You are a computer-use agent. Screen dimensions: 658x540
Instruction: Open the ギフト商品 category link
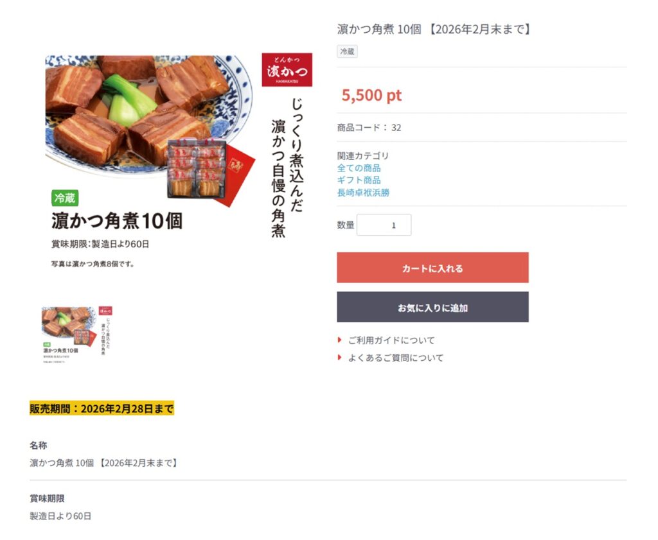[x=359, y=180]
